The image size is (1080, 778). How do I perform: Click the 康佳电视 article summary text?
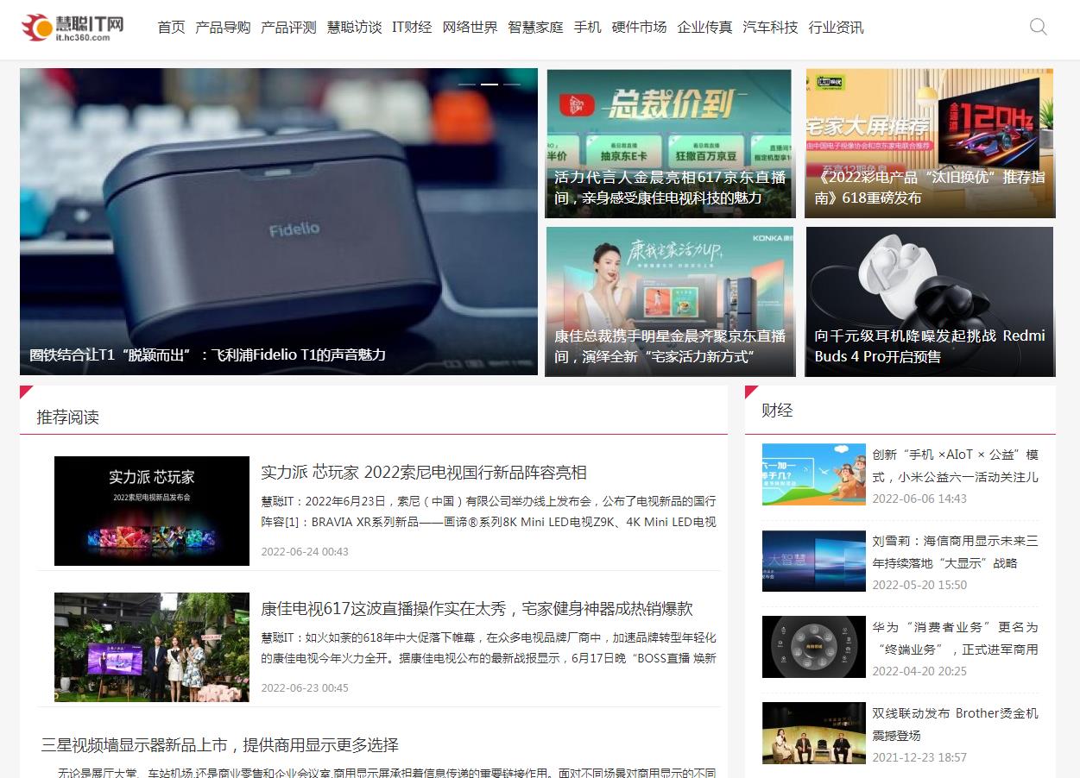pyautogui.click(x=489, y=648)
